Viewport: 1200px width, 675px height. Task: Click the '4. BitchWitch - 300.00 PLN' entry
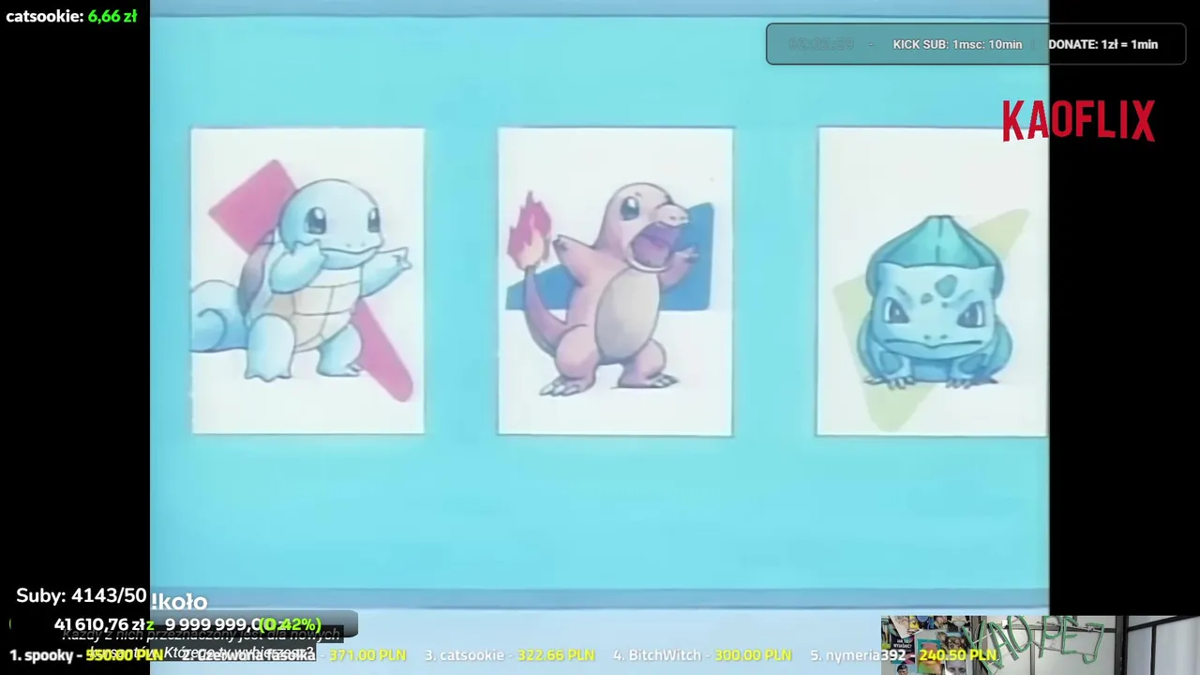point(702,655)
